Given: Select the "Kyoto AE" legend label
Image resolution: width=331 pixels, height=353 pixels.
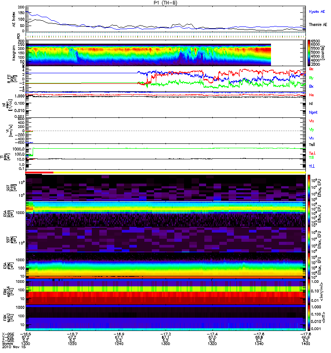Looking at the screenshot, I should pyautogui.click(x=317, y=11).
